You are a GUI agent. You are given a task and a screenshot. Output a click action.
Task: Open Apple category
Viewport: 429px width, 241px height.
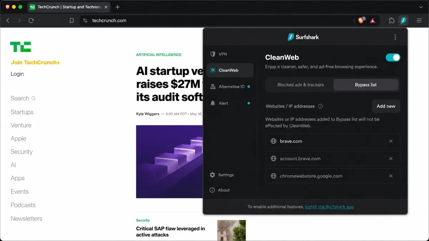tap(19, 139)
